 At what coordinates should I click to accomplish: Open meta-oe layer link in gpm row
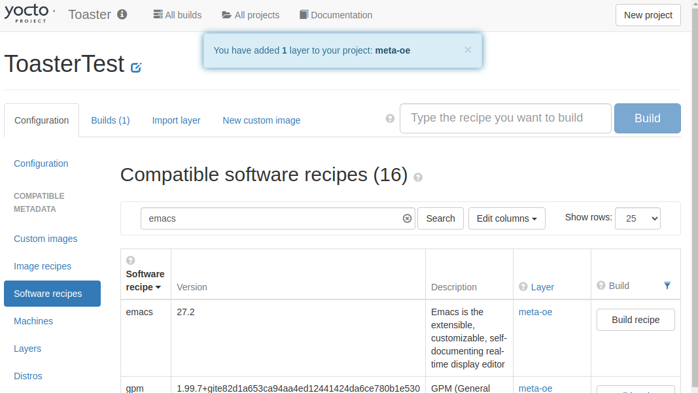(535, 388)
